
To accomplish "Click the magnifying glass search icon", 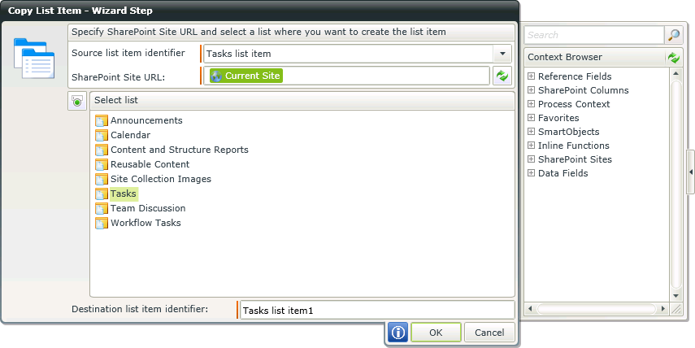I will pos(673,35).
